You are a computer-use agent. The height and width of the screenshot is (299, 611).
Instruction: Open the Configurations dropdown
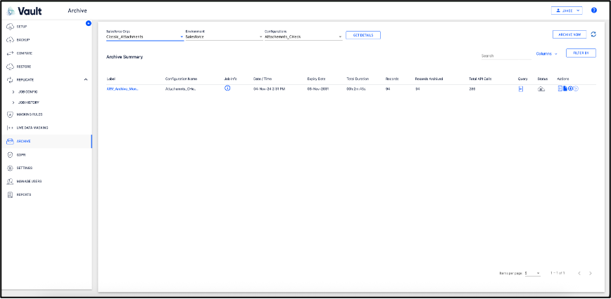click(x=303, y=36)
